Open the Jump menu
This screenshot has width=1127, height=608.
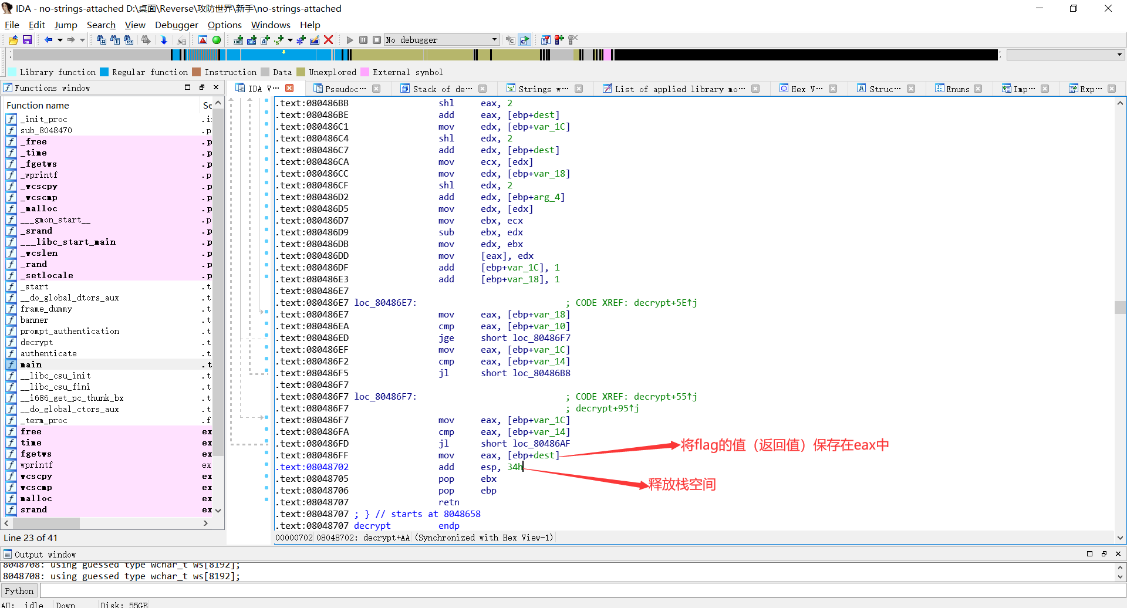click(66, 25)
